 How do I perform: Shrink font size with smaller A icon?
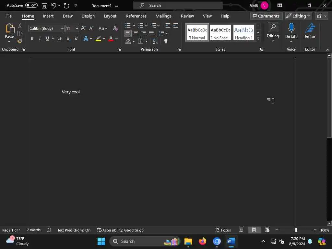(91, 28)
